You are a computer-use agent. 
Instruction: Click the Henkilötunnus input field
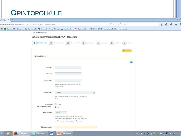click(x=61, y=113)
